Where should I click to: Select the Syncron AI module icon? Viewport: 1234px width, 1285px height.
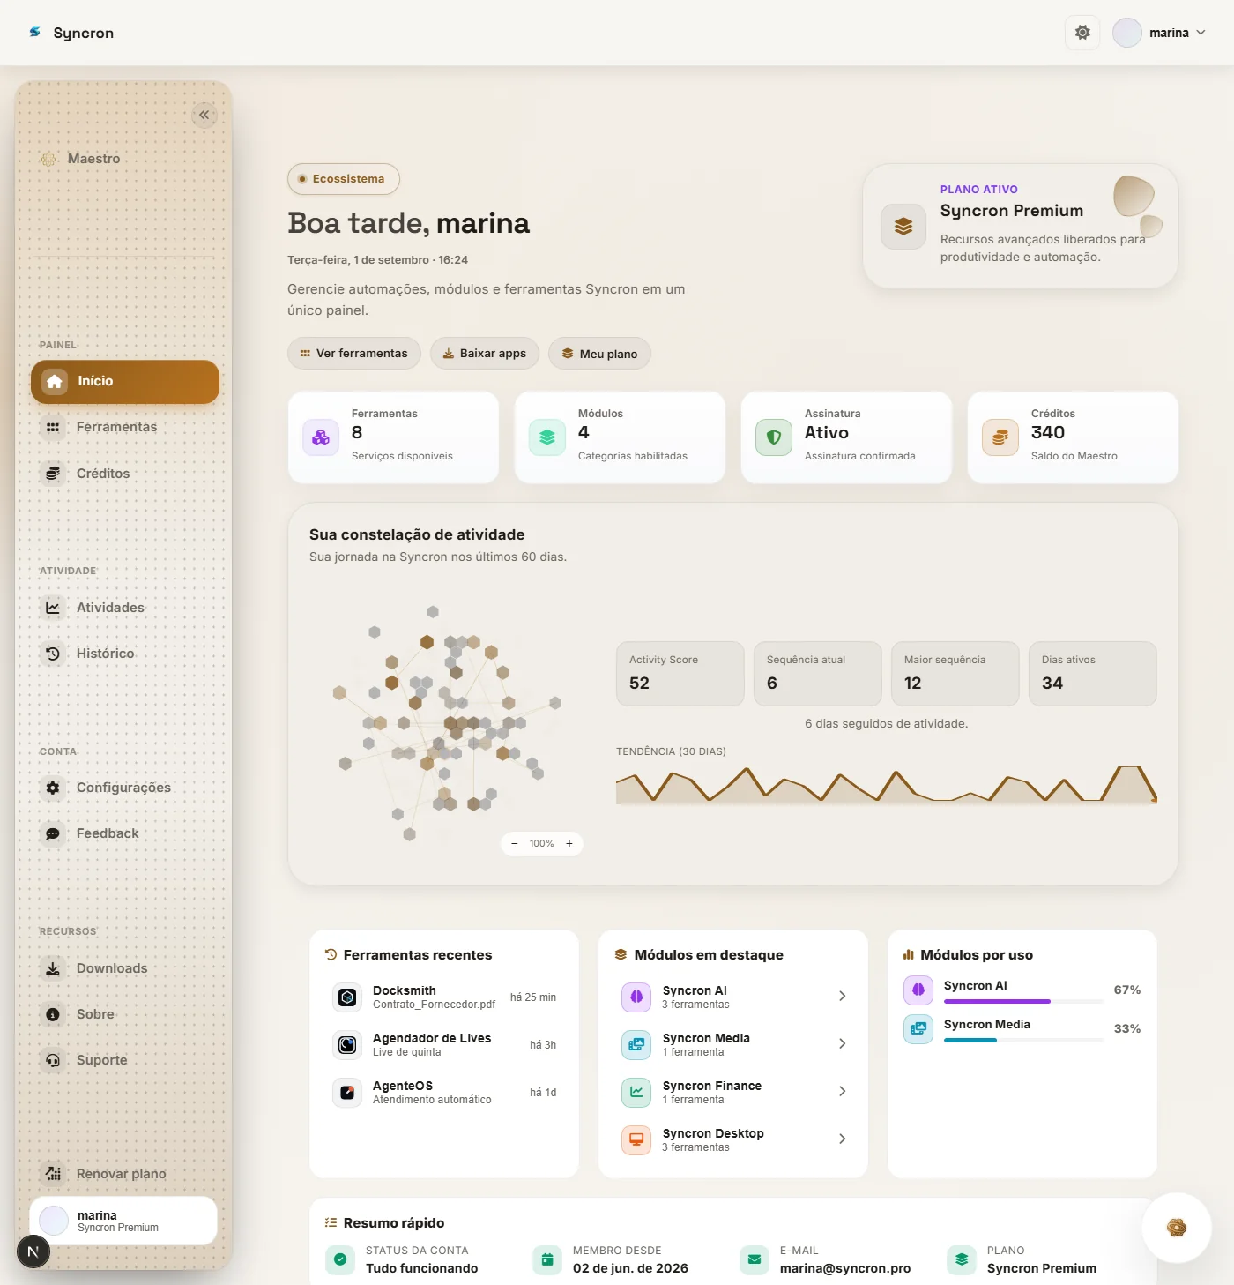(636, 997)
